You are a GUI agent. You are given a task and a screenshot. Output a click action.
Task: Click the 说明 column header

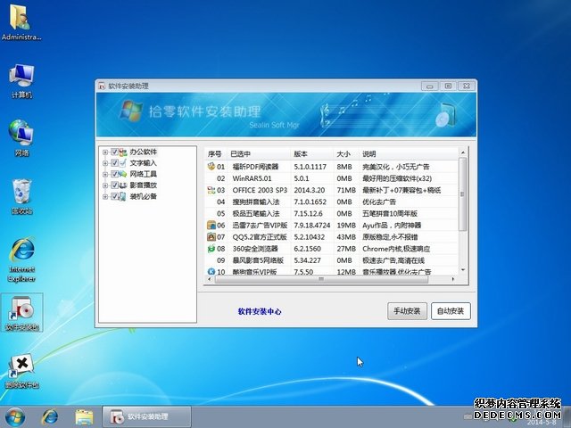(x=409, y=154)
